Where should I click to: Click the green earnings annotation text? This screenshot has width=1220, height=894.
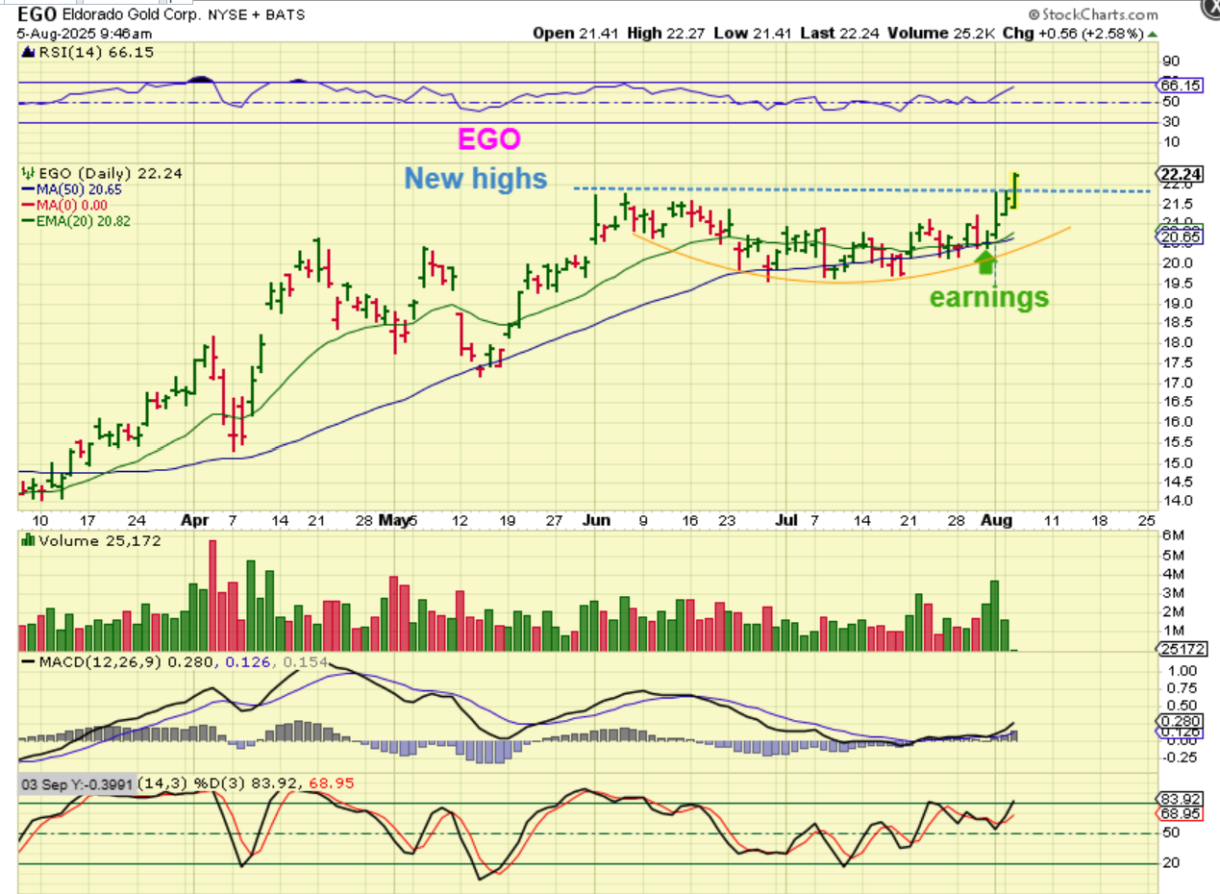988,297
